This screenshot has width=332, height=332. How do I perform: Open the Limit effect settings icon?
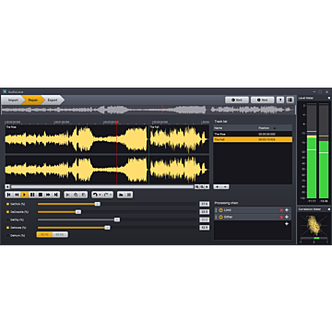(287, 210)
